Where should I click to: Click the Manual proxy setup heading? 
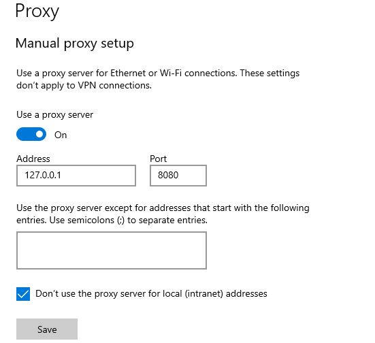tap(75, 44)
